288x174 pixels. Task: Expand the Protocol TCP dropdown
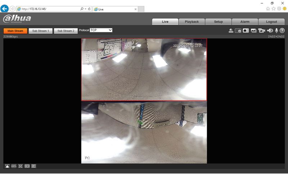101,30
